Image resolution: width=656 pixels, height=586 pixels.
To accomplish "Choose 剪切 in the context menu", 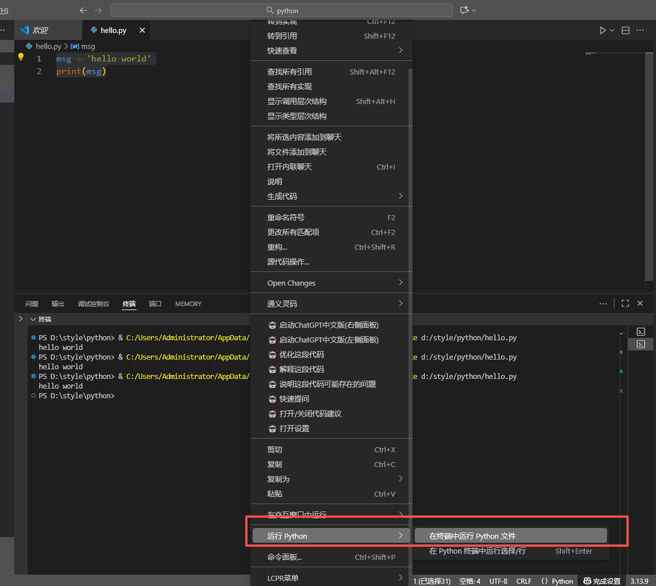I will 331,449.
